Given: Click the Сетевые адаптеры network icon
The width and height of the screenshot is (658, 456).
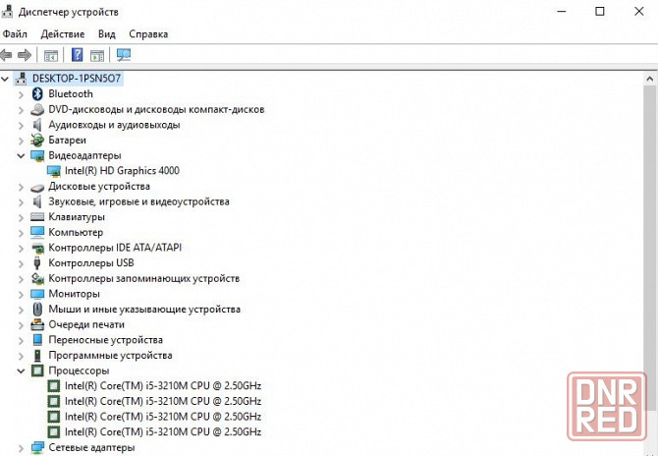Looking at the screenshot, I should point(37,447).
